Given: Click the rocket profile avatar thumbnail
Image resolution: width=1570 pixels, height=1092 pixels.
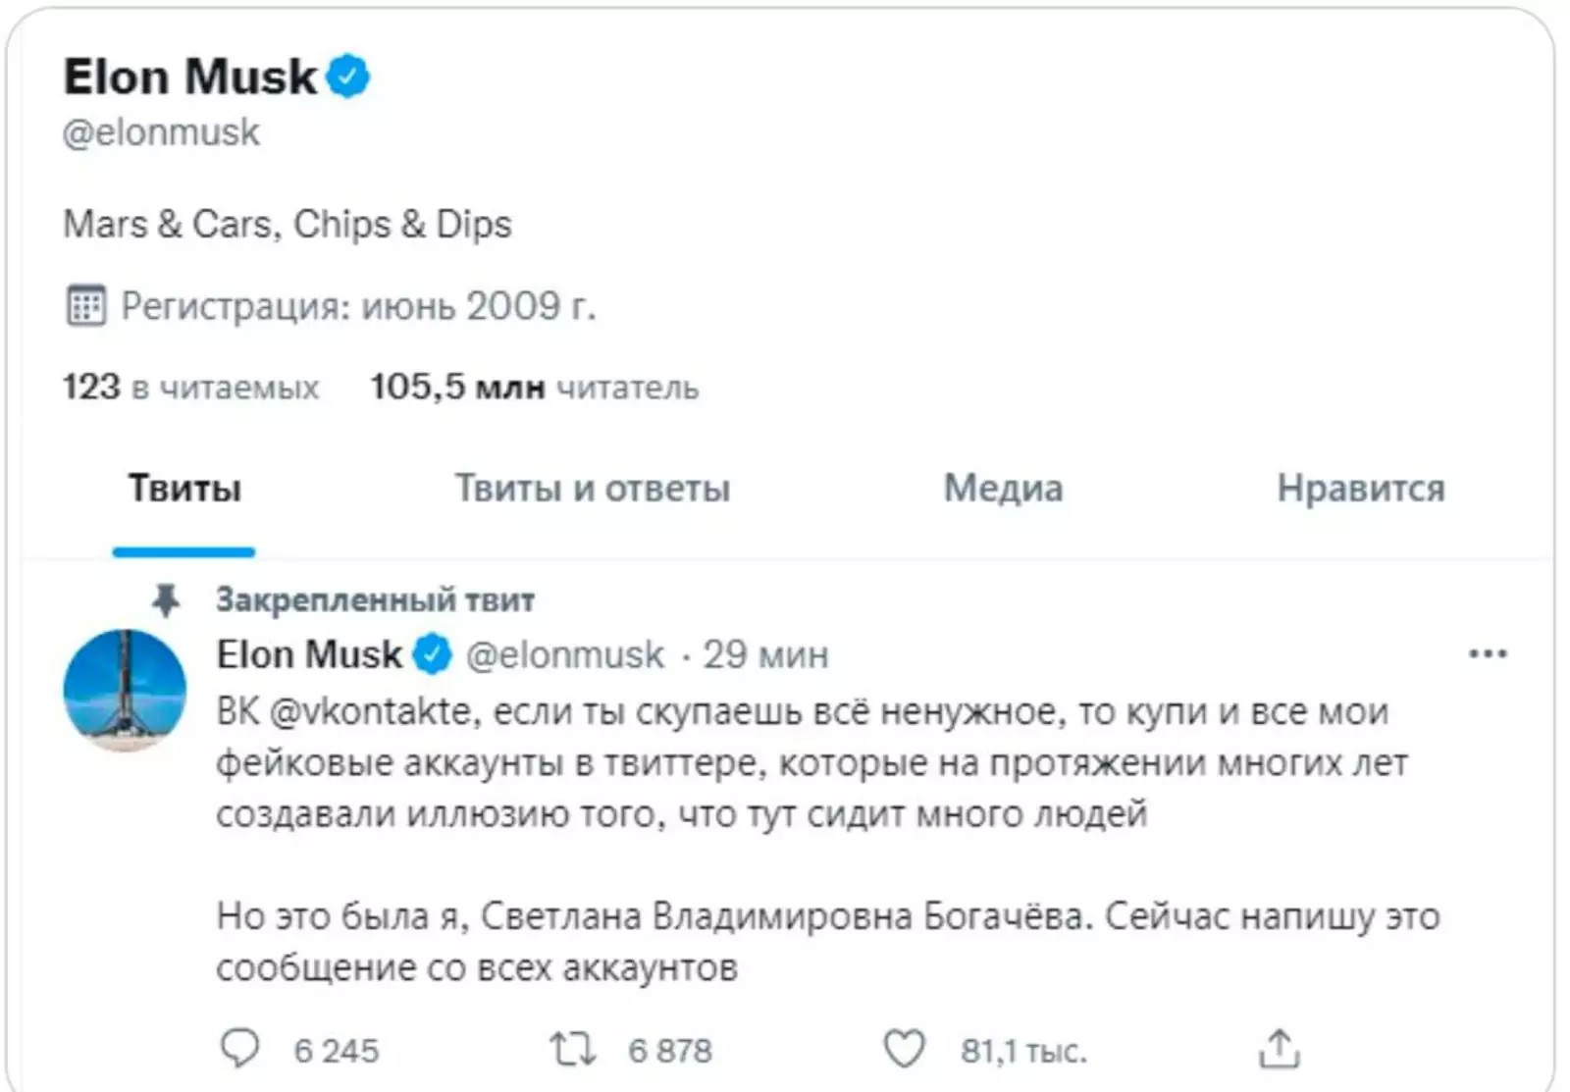Looking at the screenshot, I should tap(125, 690).
